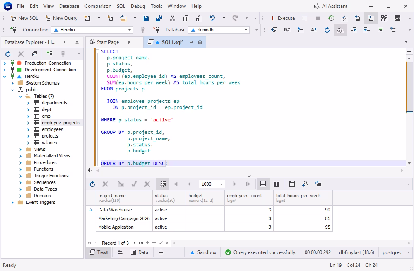Expand the employees table node
414x271 pixels.
click(28, 130)
